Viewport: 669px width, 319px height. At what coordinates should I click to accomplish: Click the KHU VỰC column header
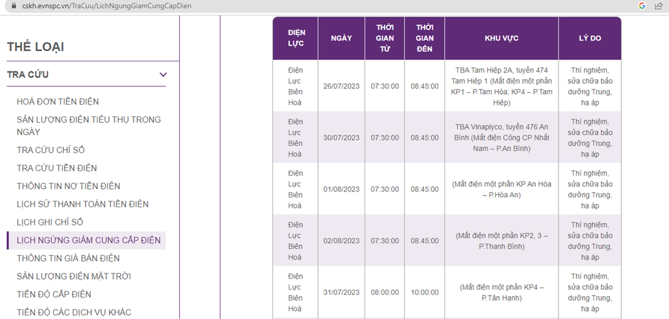click(501, 39)
